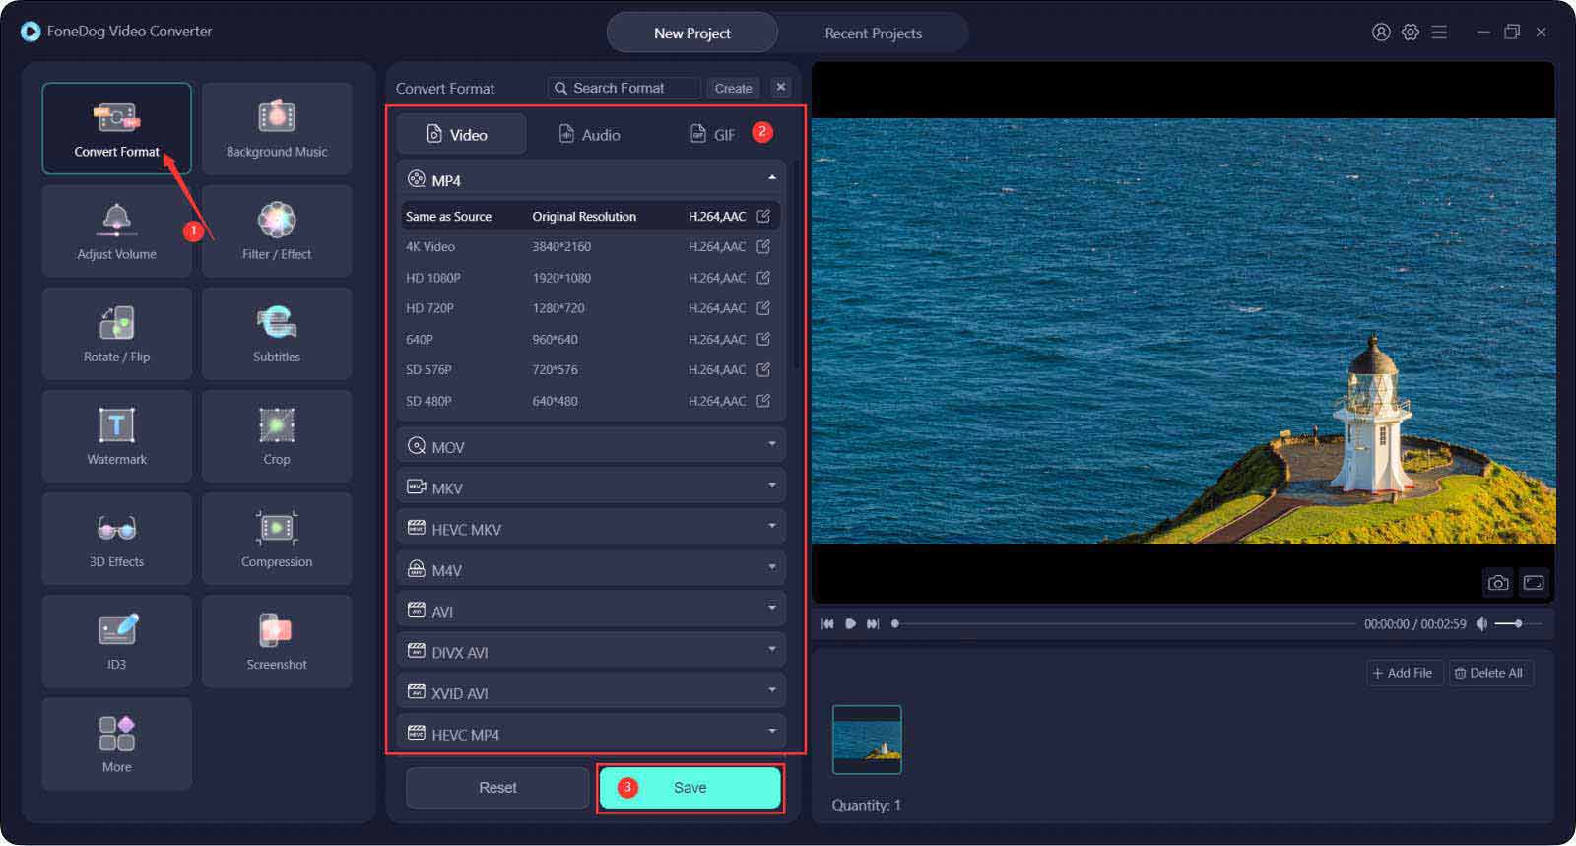The width and height of the screenshot is (1576, 846).
Task: Select the Adjust Volume tool
Action: [x=116, y=231]
